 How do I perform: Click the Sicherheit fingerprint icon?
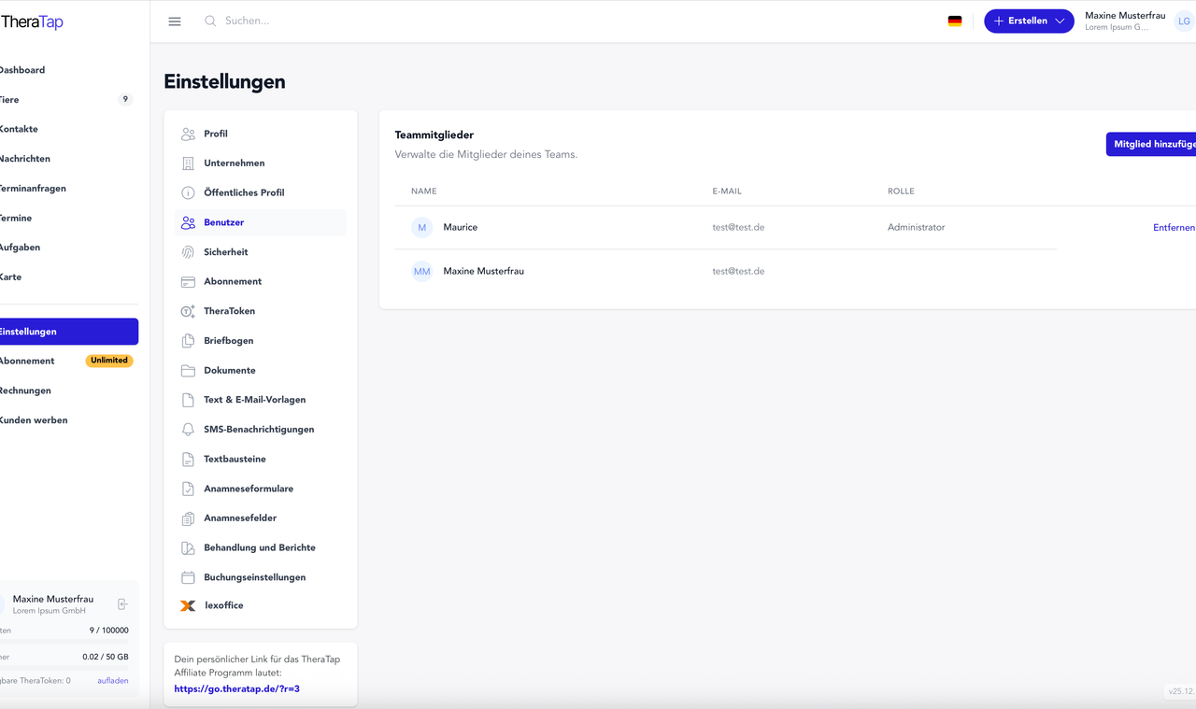coord(188,252)
